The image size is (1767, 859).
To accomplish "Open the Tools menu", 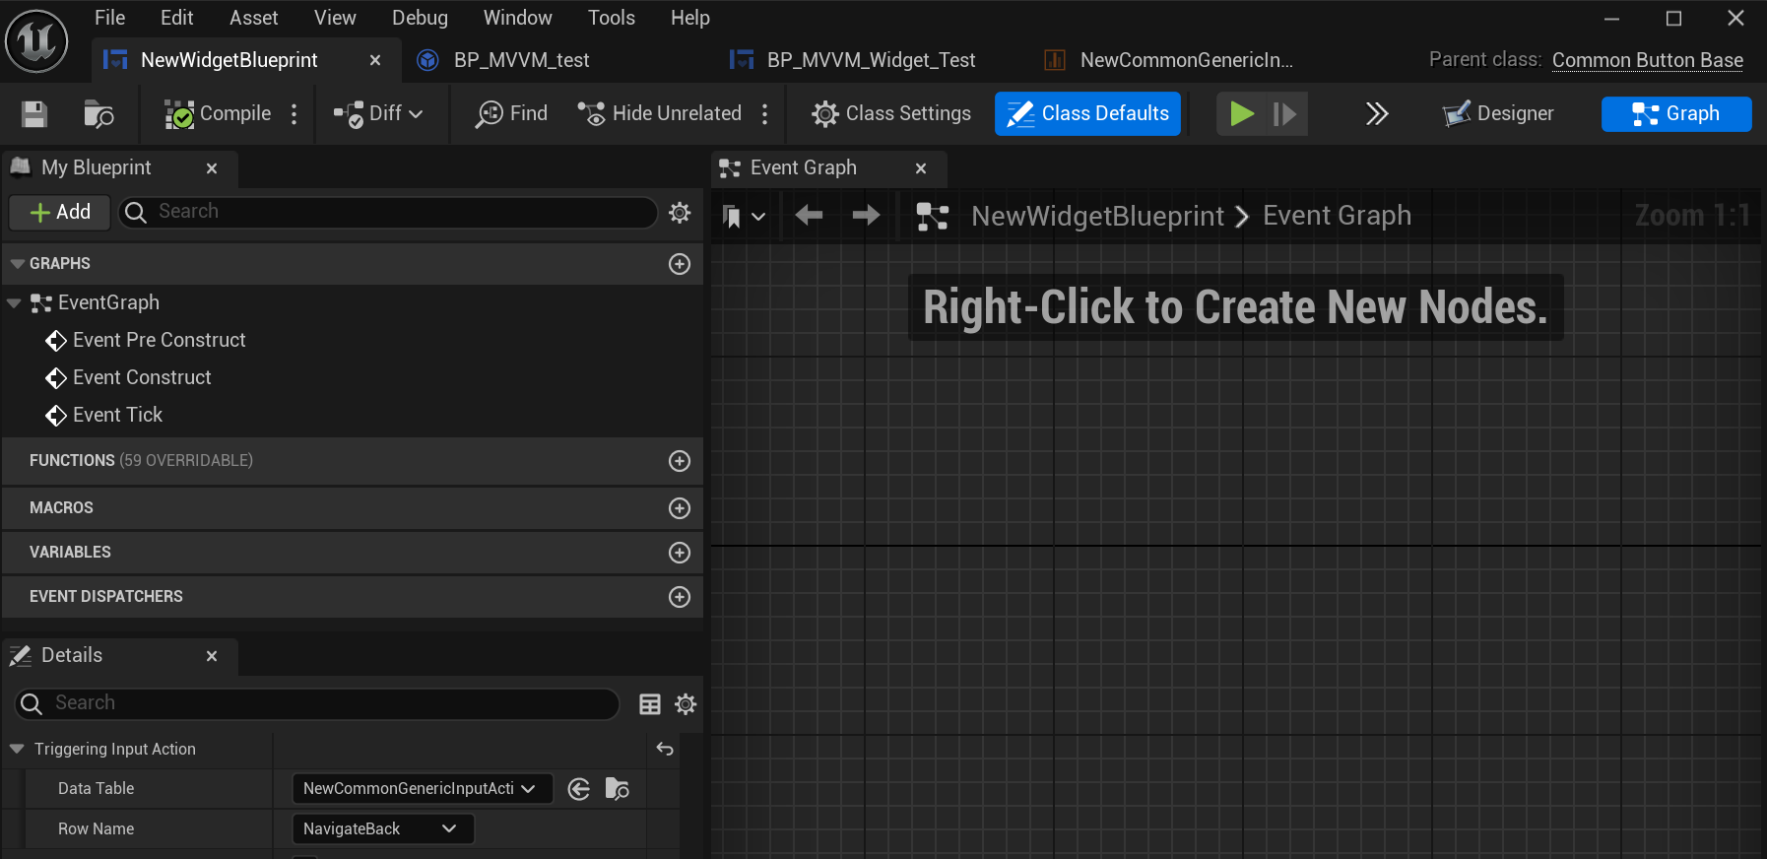I will (x=611, y=18).
